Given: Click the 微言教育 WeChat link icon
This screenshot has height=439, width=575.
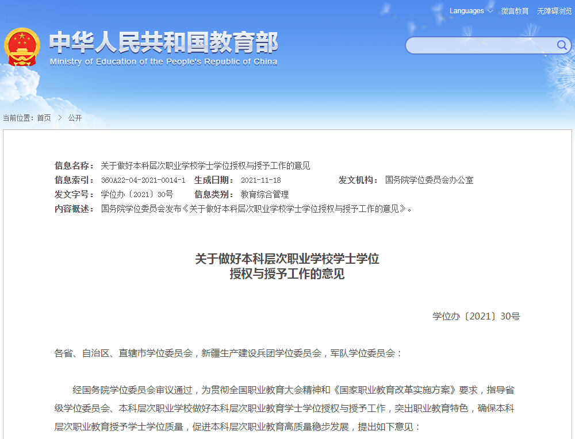Looking at the screenshot, I should (516, 10).
